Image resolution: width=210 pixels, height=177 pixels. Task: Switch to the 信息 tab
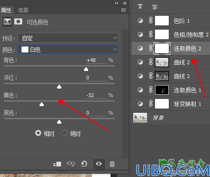[23, 10]
